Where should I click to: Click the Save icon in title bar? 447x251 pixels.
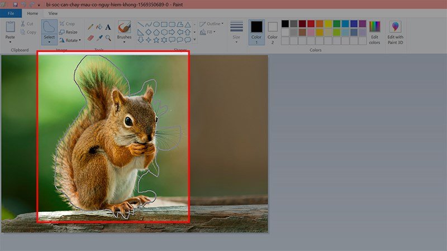tap(15, 4)
